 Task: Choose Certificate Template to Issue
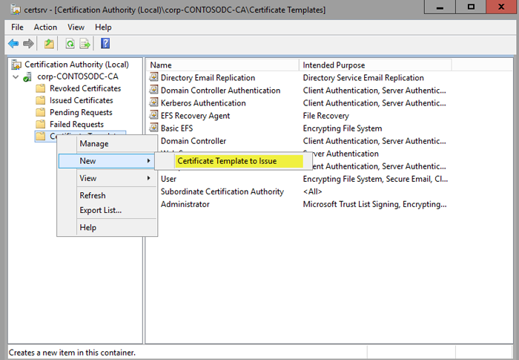click(x=226, y=161)
